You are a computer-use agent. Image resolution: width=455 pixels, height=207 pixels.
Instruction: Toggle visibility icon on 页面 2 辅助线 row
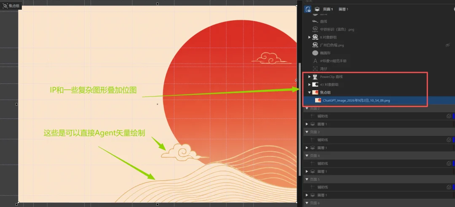click(x=449, y=116)
